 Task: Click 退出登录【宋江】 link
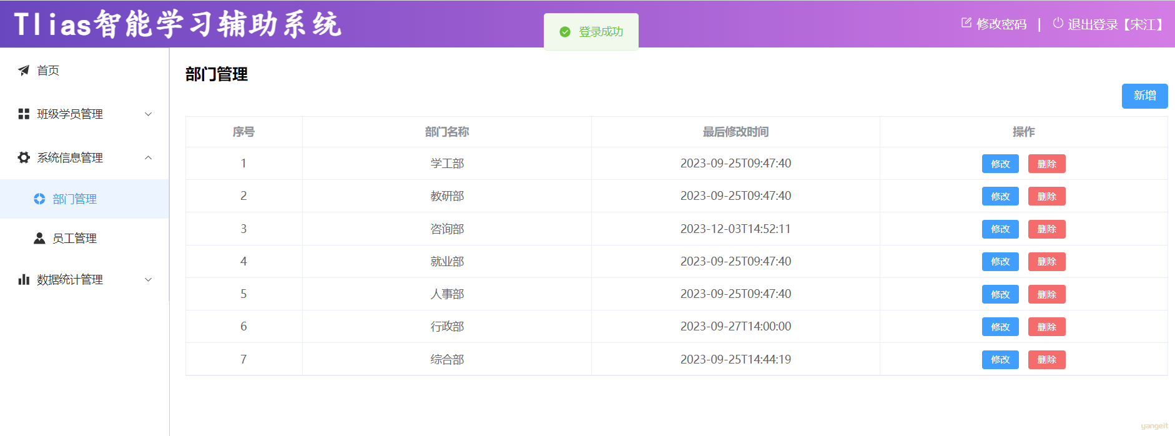1118,24
